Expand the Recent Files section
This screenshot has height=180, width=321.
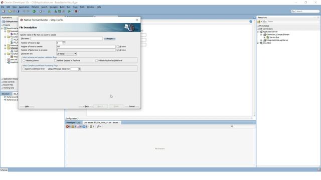click(x=2, y=85)
